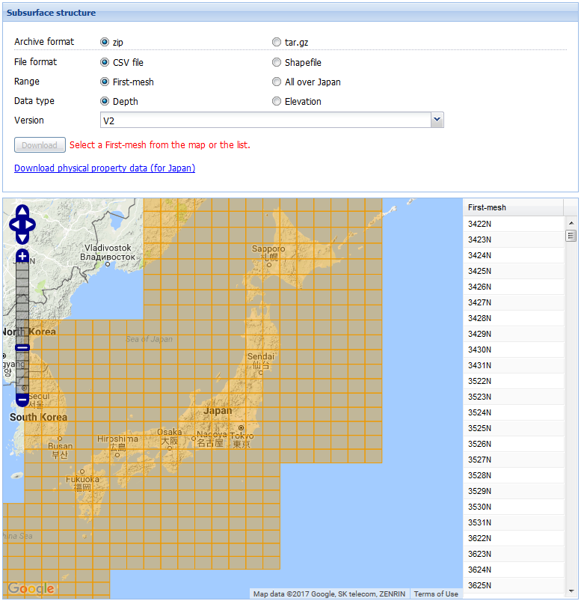This screenshot has width=581, height=601.
Task: Click the V2 version combo box field
Action: click(x=265, y=120)
